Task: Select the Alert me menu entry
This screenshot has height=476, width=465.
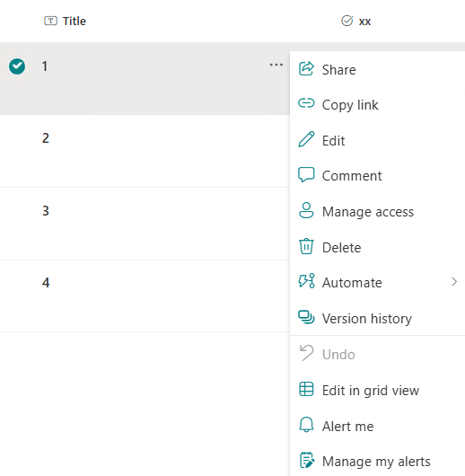Action: pyautogui.click(x=377, y=426)
